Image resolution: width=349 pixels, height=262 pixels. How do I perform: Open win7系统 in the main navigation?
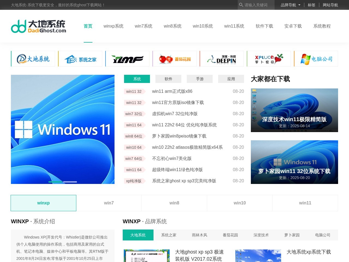(x=143, y=26)
